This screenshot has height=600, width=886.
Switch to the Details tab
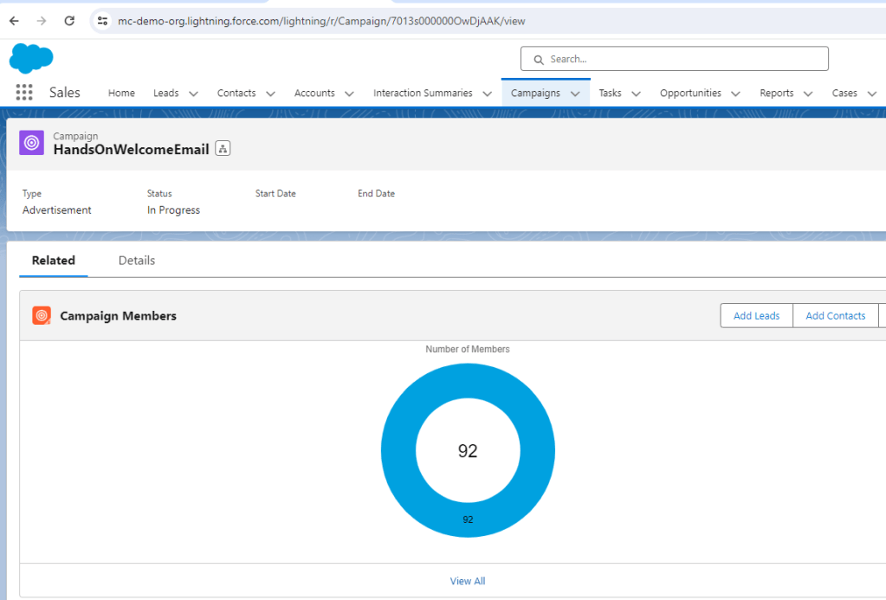pyautogui.click(x=137, y=261)
